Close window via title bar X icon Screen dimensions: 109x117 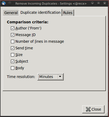pyautogui.click(x=104, y=3)
